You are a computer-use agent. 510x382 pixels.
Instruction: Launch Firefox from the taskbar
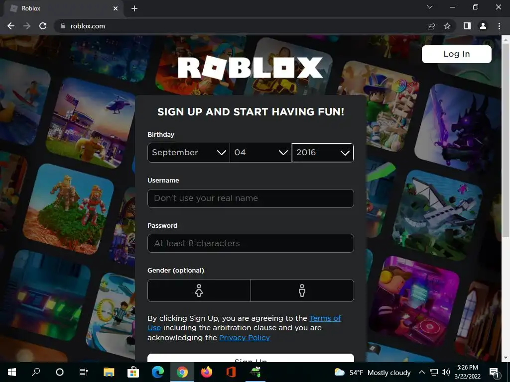pyautogui.click(x=206, y=372)
